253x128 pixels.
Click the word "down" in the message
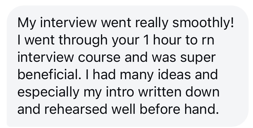[202, 92]
